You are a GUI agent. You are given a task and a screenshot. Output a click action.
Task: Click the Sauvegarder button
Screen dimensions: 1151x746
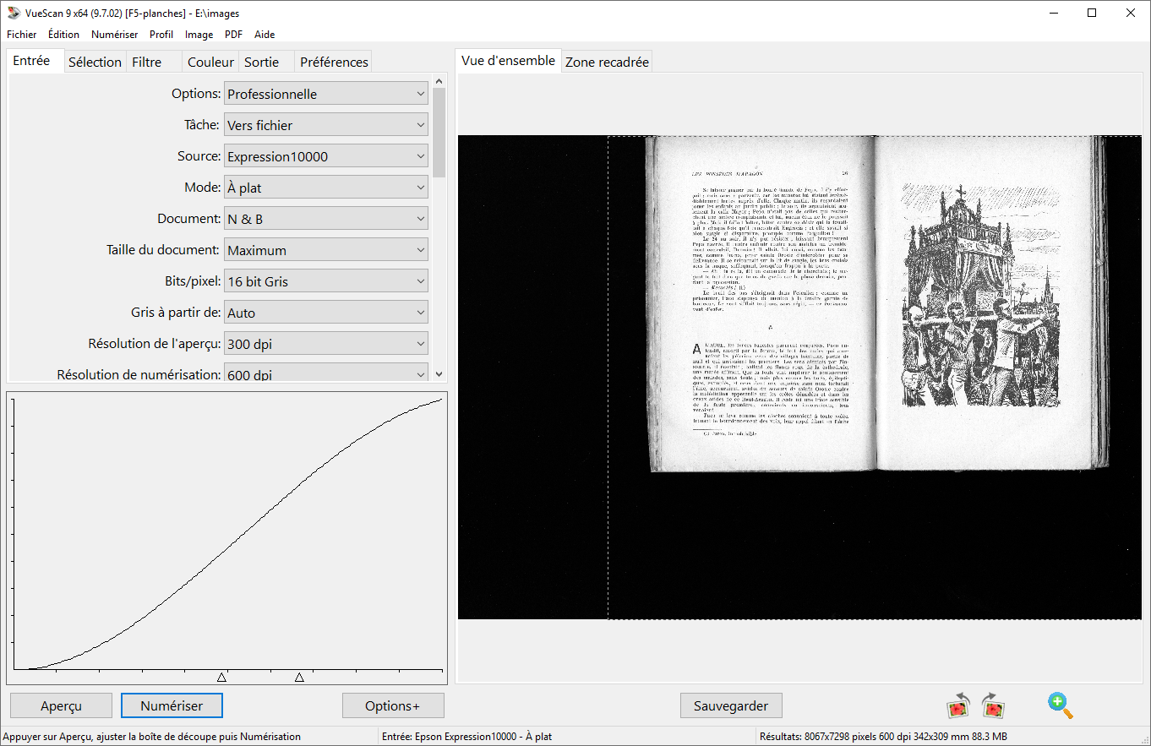pos(731,705)
